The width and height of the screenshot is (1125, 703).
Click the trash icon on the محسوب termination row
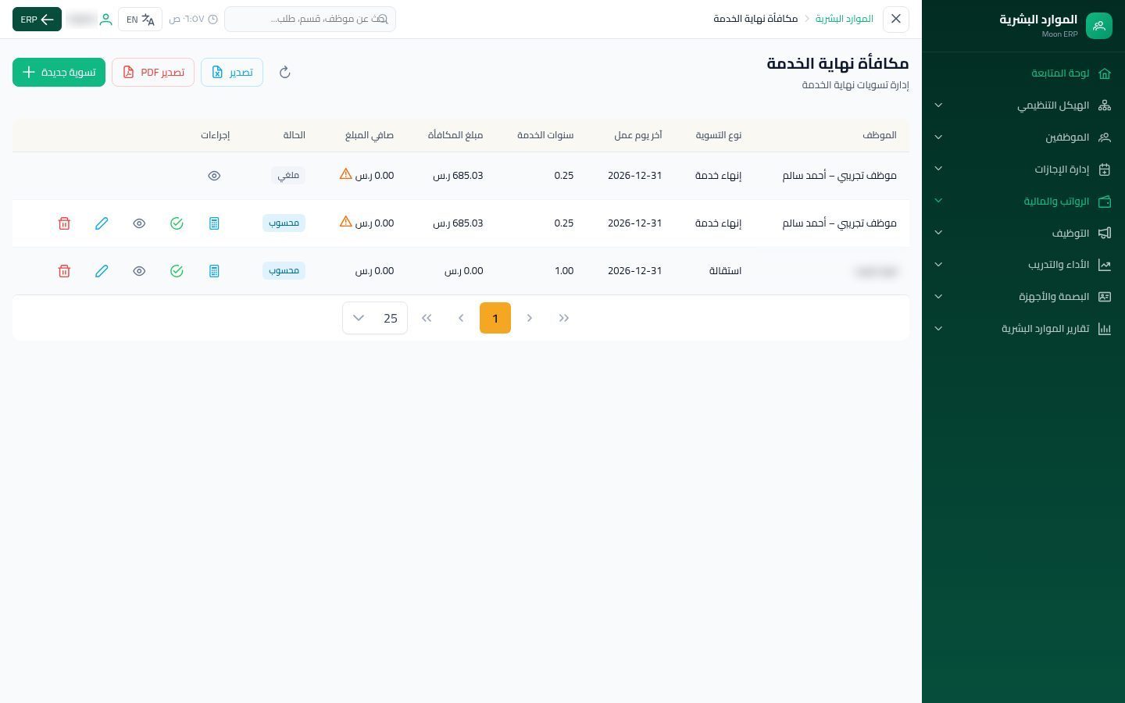[x=64, y=223]
